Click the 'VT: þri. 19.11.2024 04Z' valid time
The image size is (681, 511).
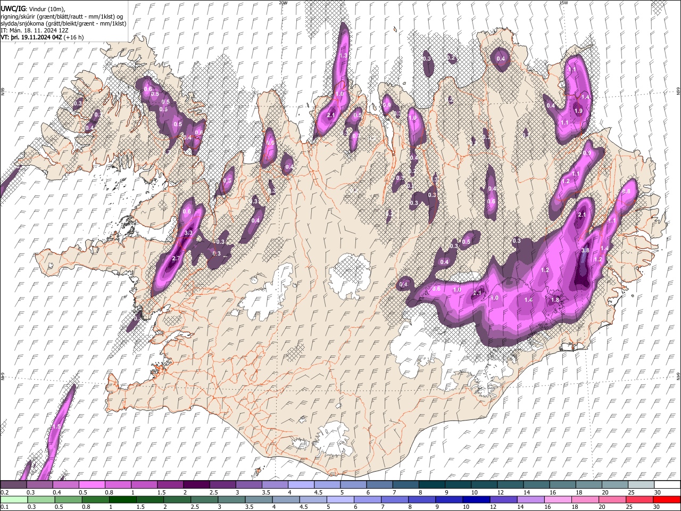[x=31, y=37]
